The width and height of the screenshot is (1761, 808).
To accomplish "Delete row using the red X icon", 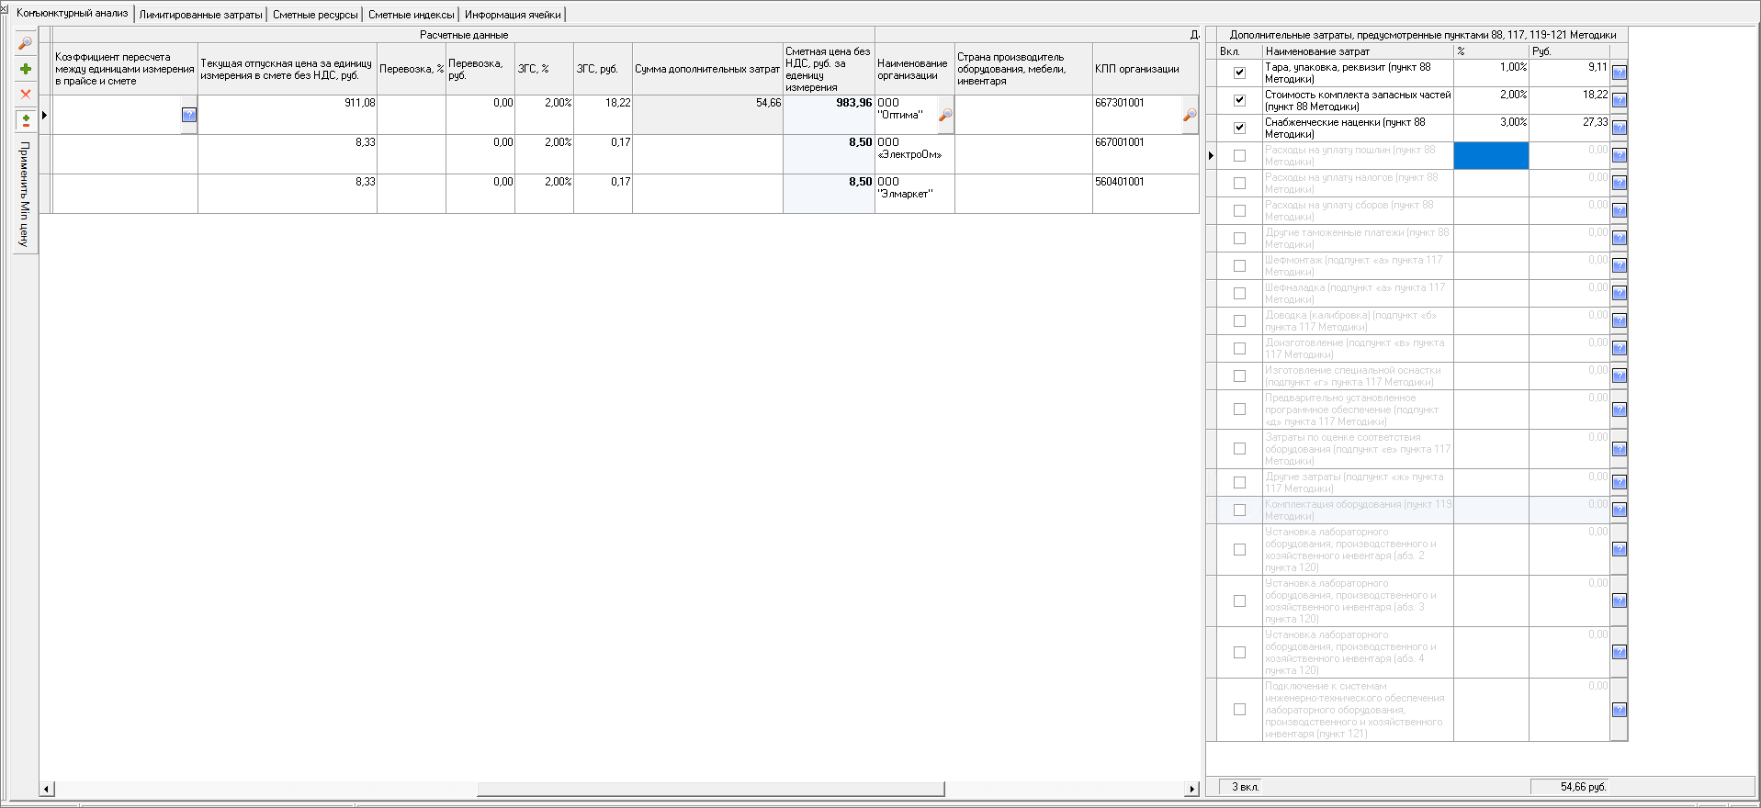I will [26, 94].
